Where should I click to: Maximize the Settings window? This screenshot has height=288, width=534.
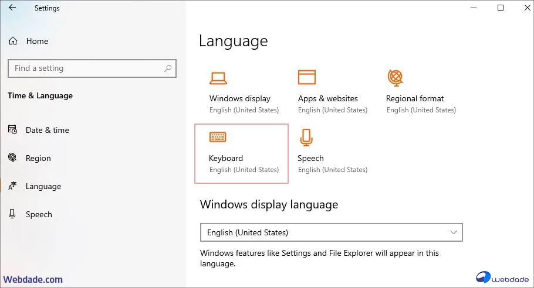(x=501, y=8)
